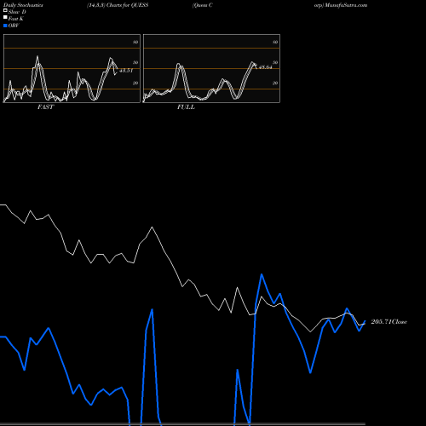Click the 20 axis label in FAST chart
This screenshot has height=426, width=426.
pos(135,83)
